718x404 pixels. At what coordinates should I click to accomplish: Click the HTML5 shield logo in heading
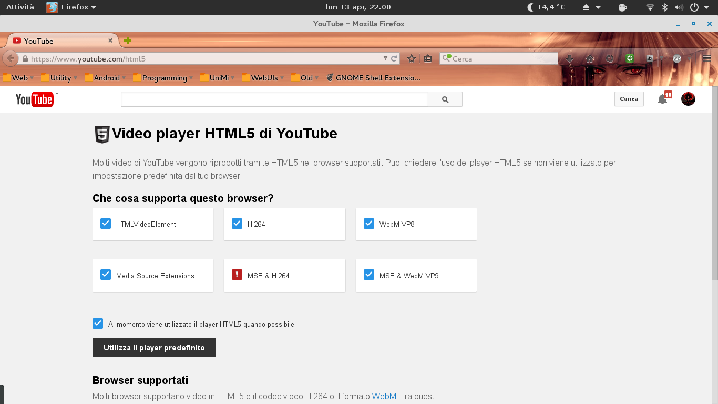click(101, 135)
